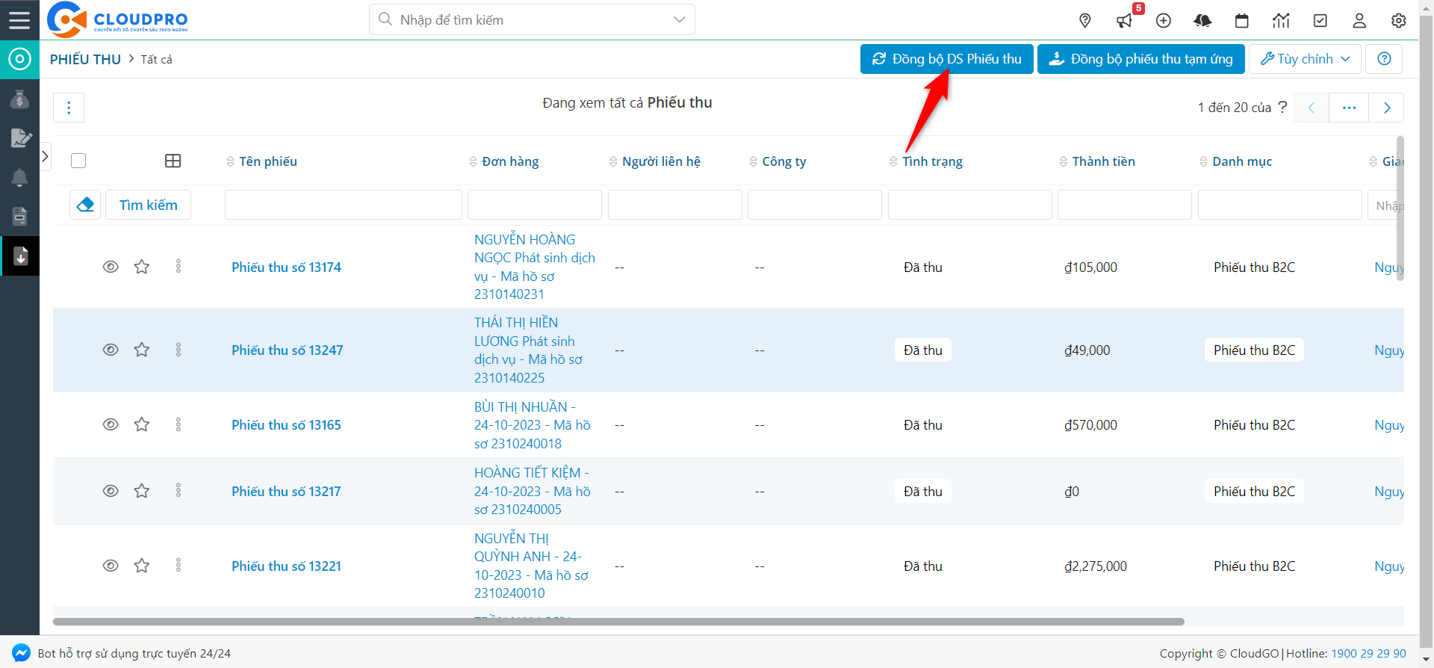Open the receipt download sidebar icon

click(20, 256)
